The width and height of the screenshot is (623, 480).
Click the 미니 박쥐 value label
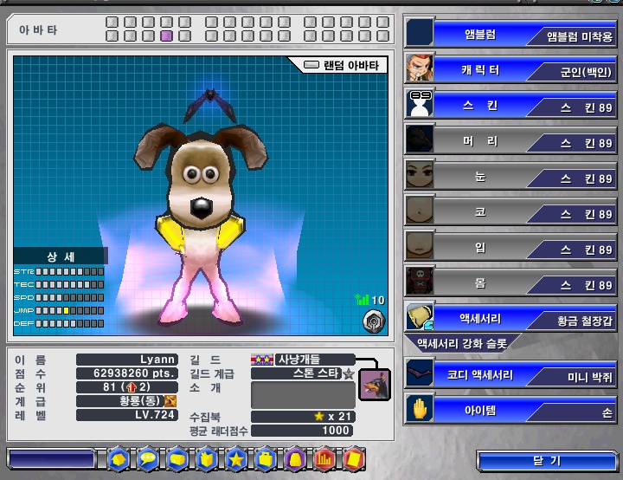pyautogui.click(x=589, y=377)
